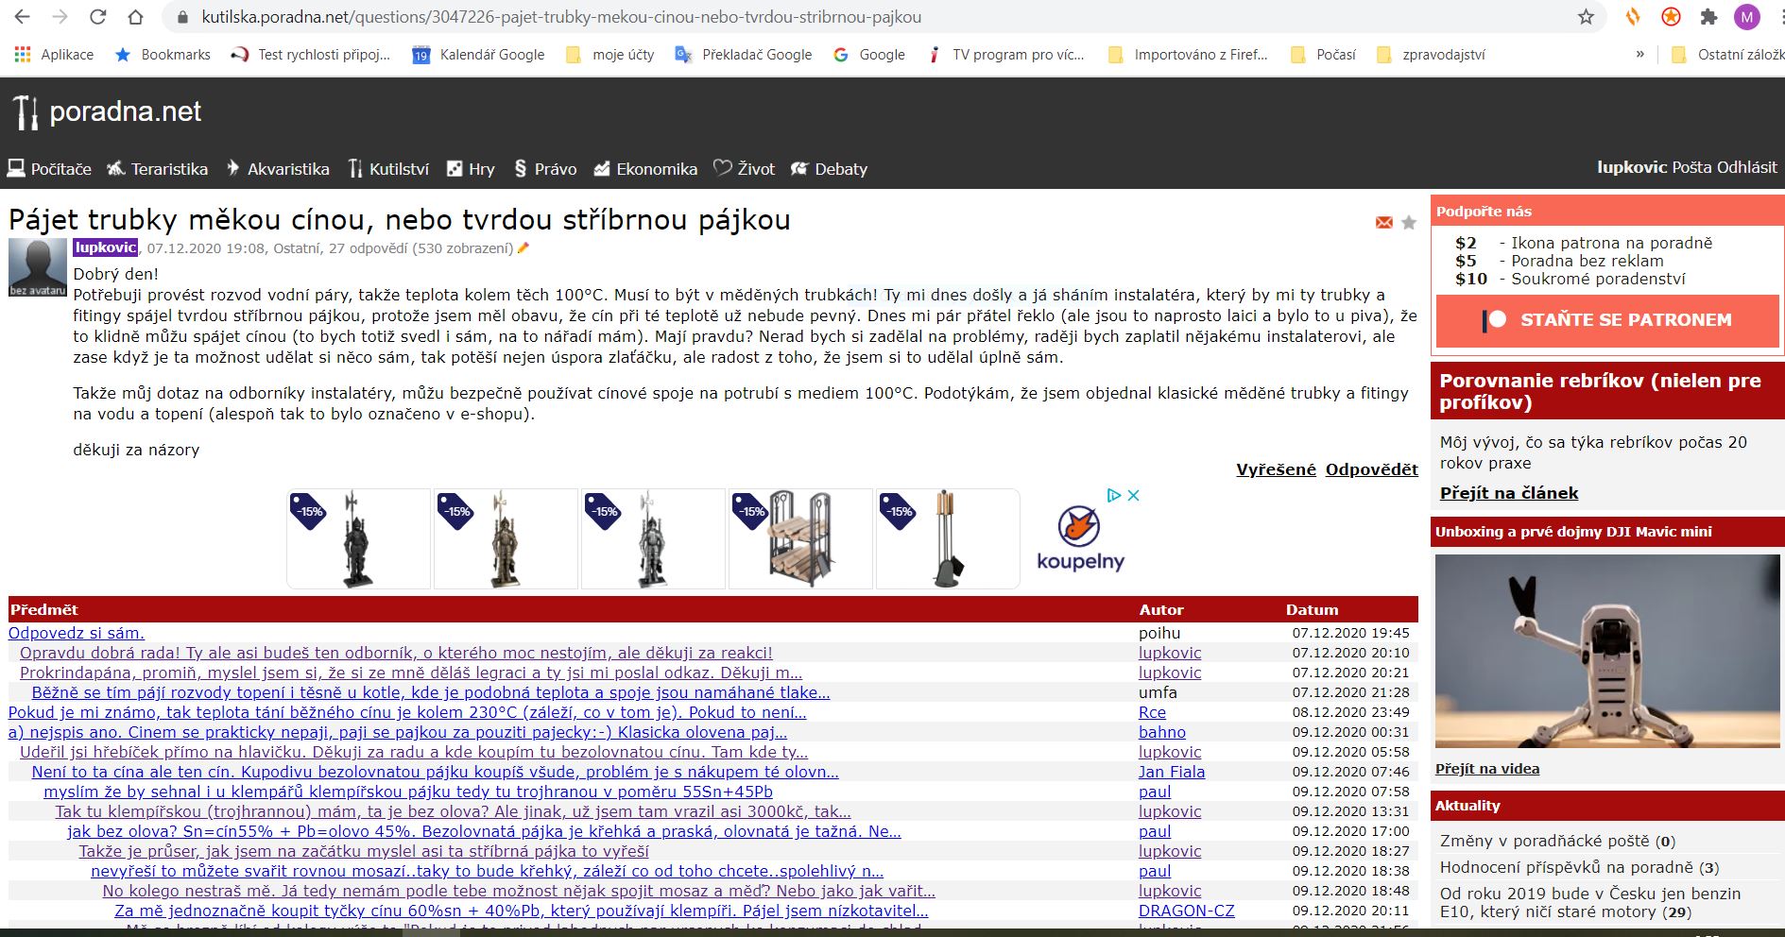Expand hidden bookmarks with the double chevron
Viewport: 1785px width, 937px height.
[x=1640, y=55]
